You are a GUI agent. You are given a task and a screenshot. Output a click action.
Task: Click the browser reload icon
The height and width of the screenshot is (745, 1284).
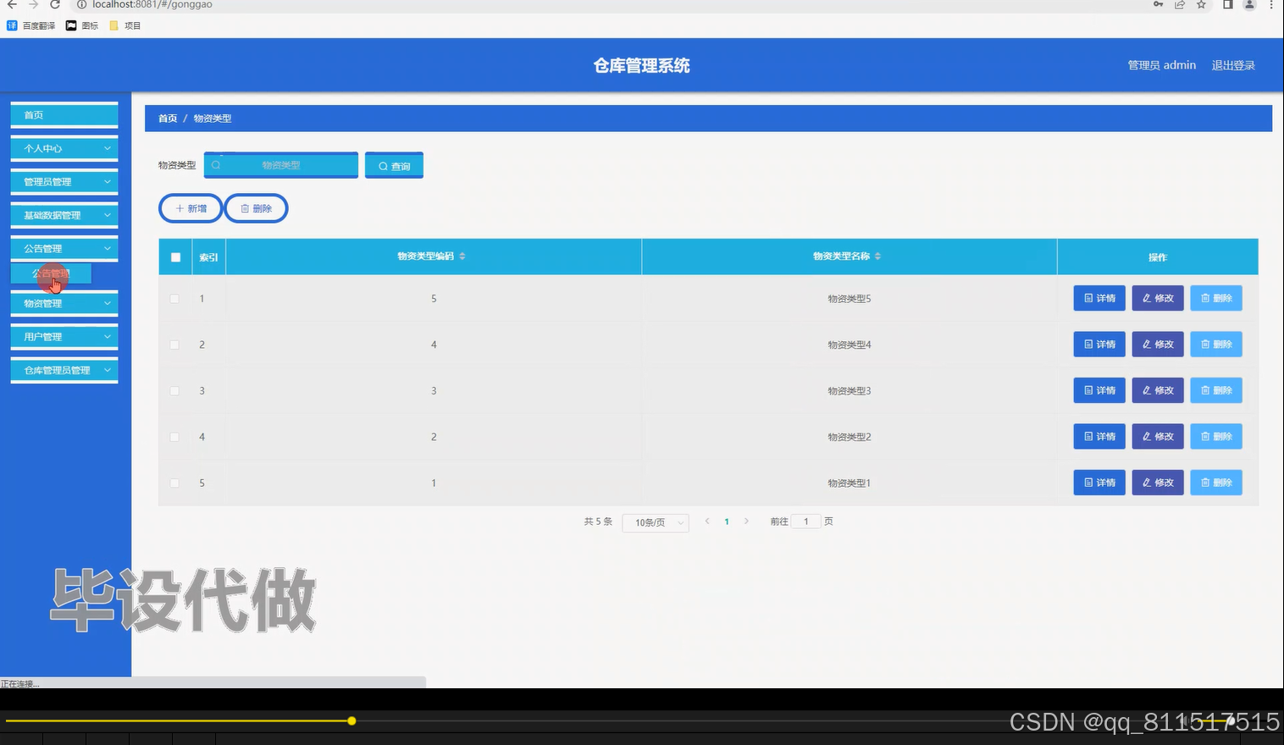point(54,5)
